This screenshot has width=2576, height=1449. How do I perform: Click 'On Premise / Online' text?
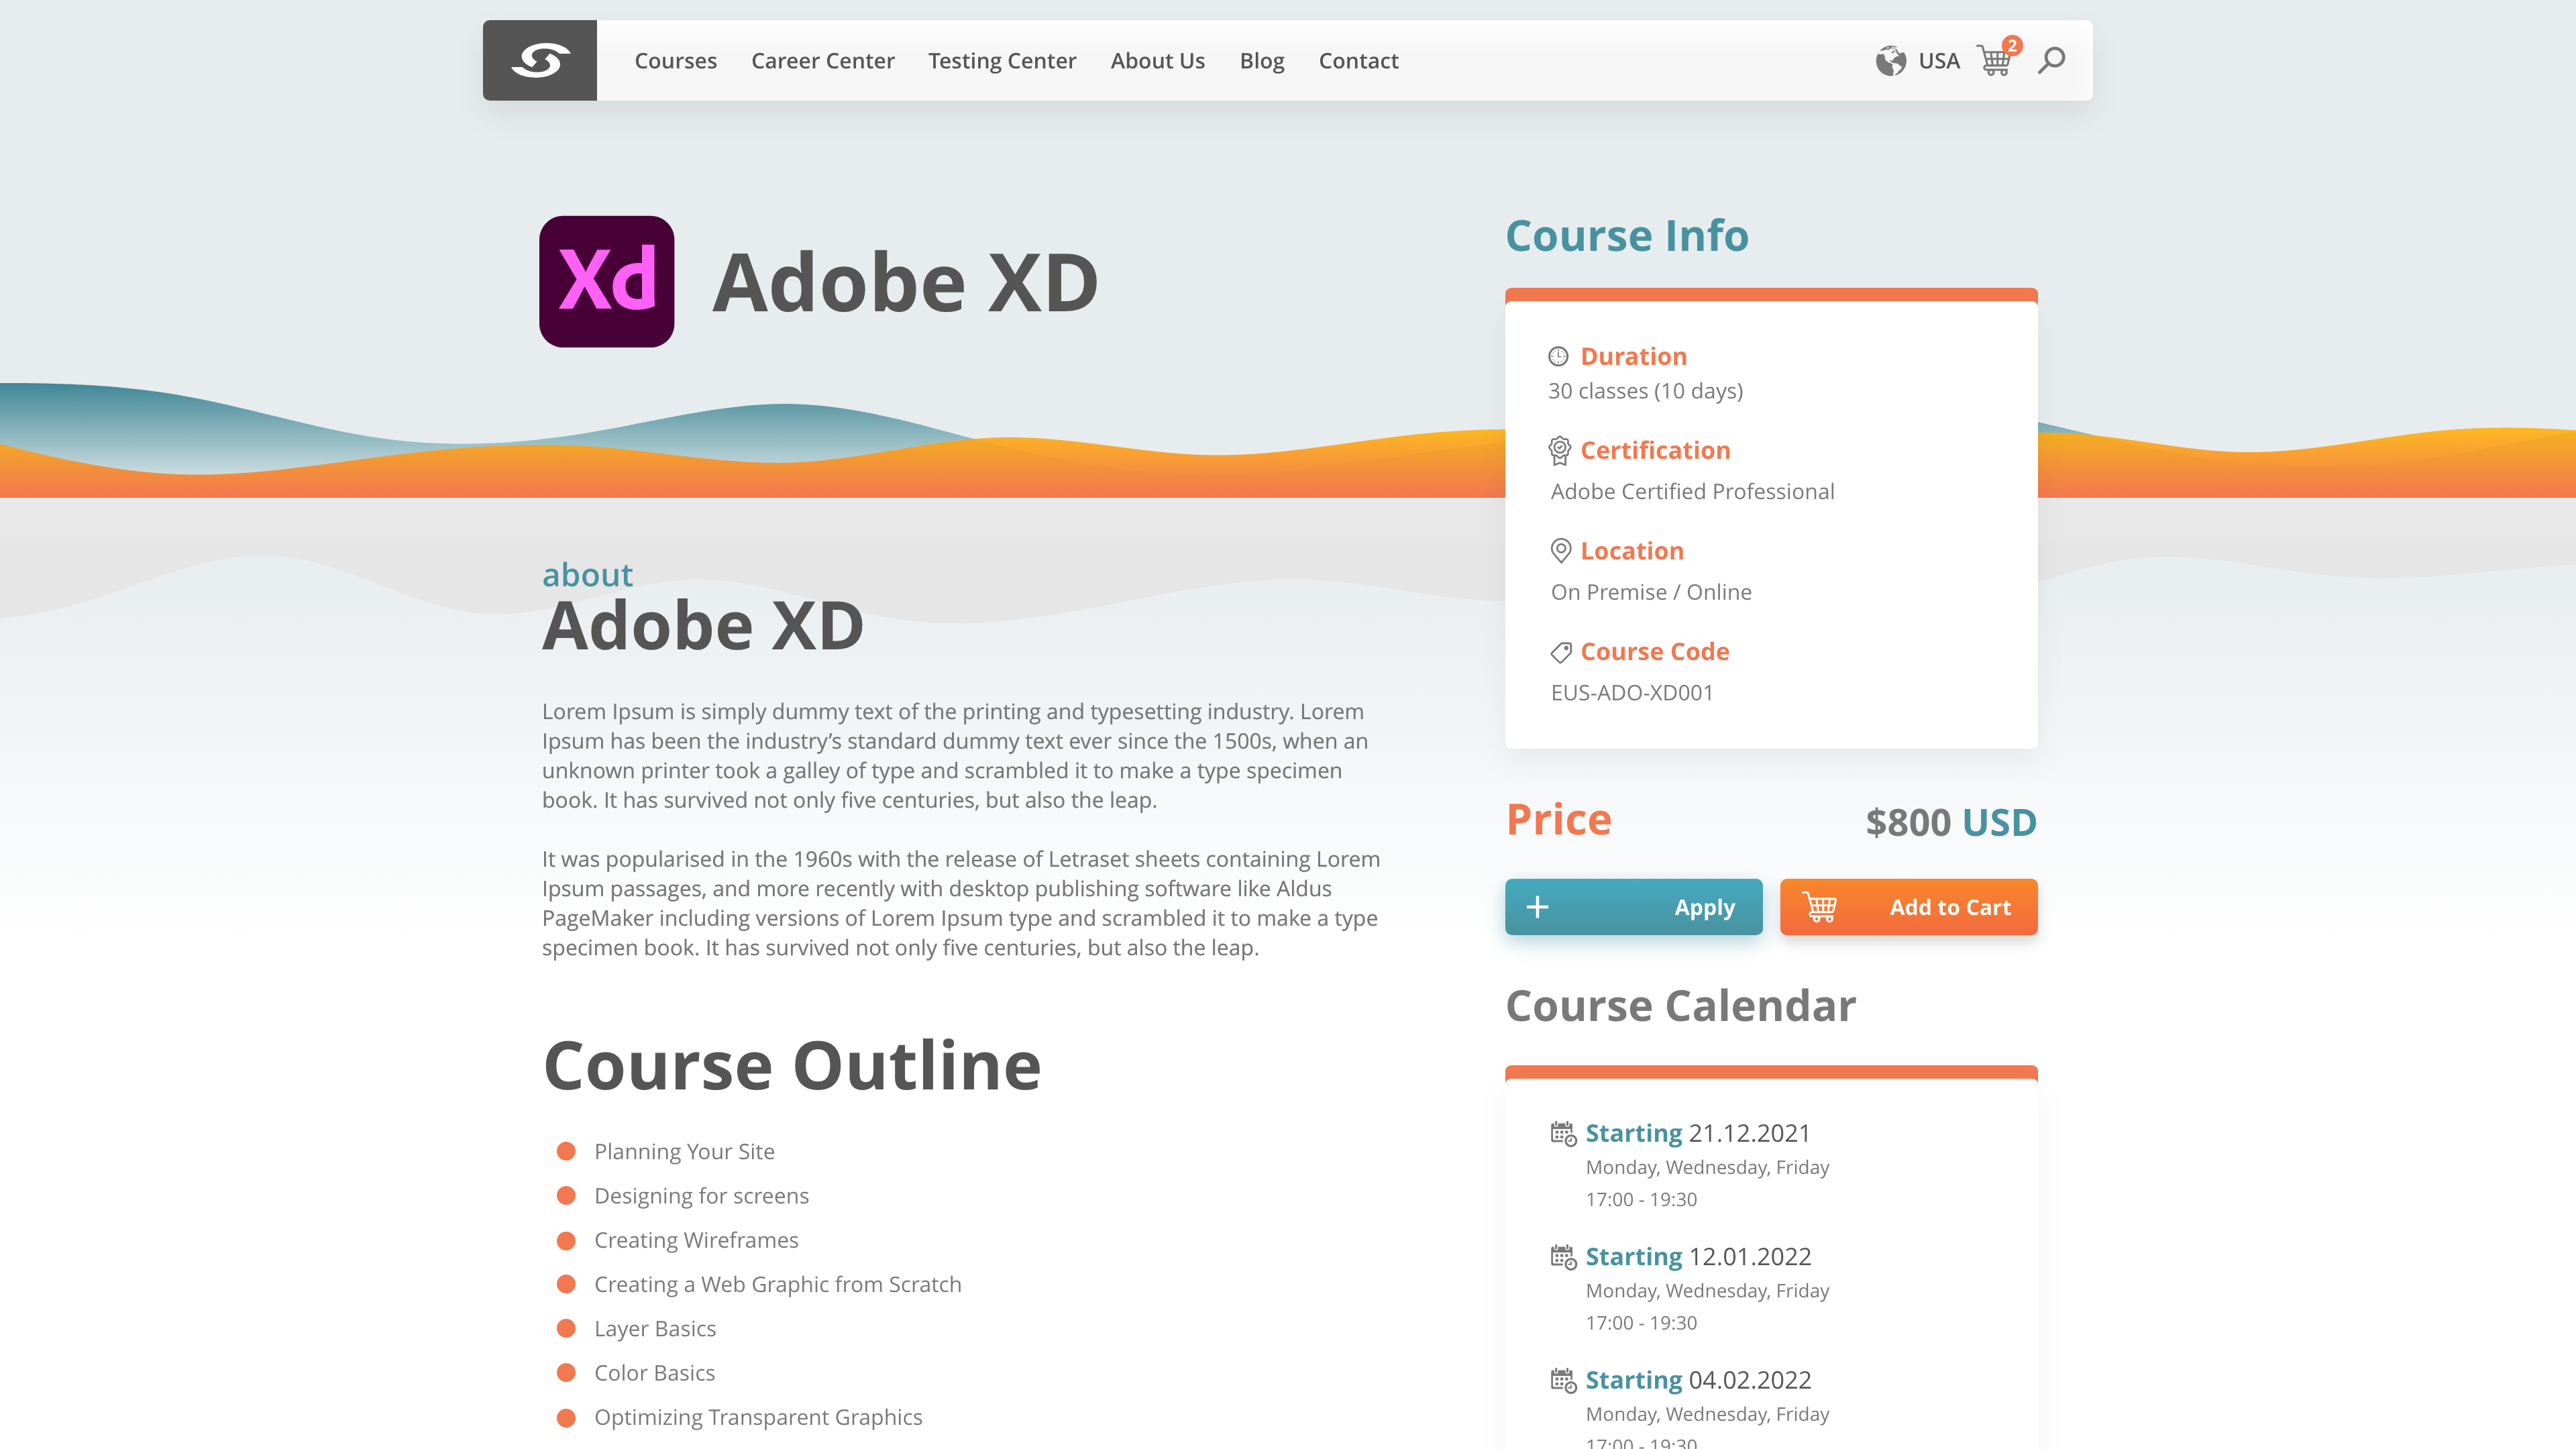point(1651,592)
